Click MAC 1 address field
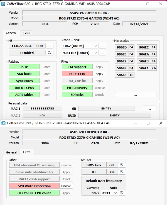Image resolution: width=167 pixels, height=205 pixels. click(x=42, y=108)
